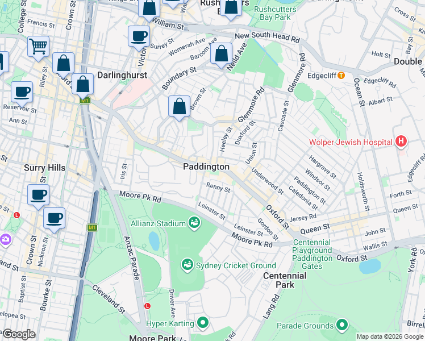Select the shopping bag marker right of the cart marker
The image size is (425, 341).
tap(64, 64)
